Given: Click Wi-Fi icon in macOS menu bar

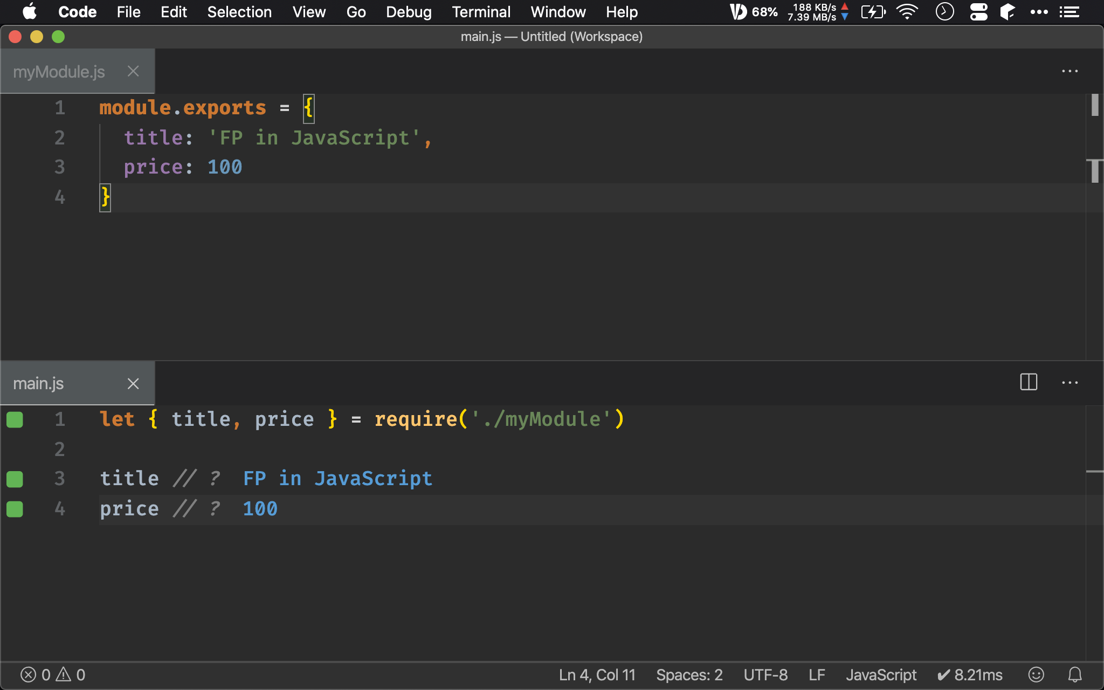Looking at the screenshot, I should [907, 12].
